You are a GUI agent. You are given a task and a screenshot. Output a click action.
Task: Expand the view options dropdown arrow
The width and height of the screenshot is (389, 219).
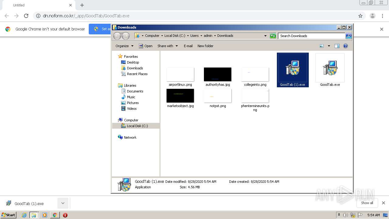pyautogui.click(x=329, y=46)
